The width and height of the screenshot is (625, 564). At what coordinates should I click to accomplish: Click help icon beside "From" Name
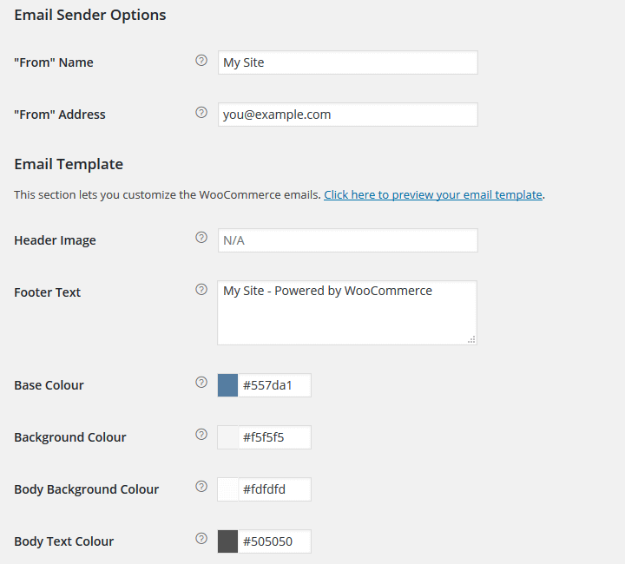[201, 61]
